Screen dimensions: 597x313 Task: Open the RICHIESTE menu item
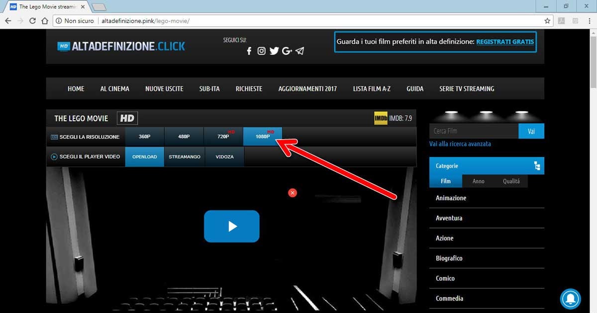click(249, 88)
